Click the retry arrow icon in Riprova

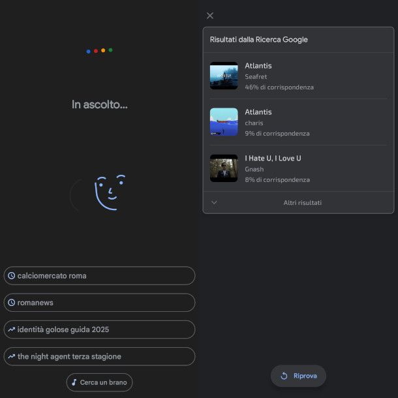point(284,376)
